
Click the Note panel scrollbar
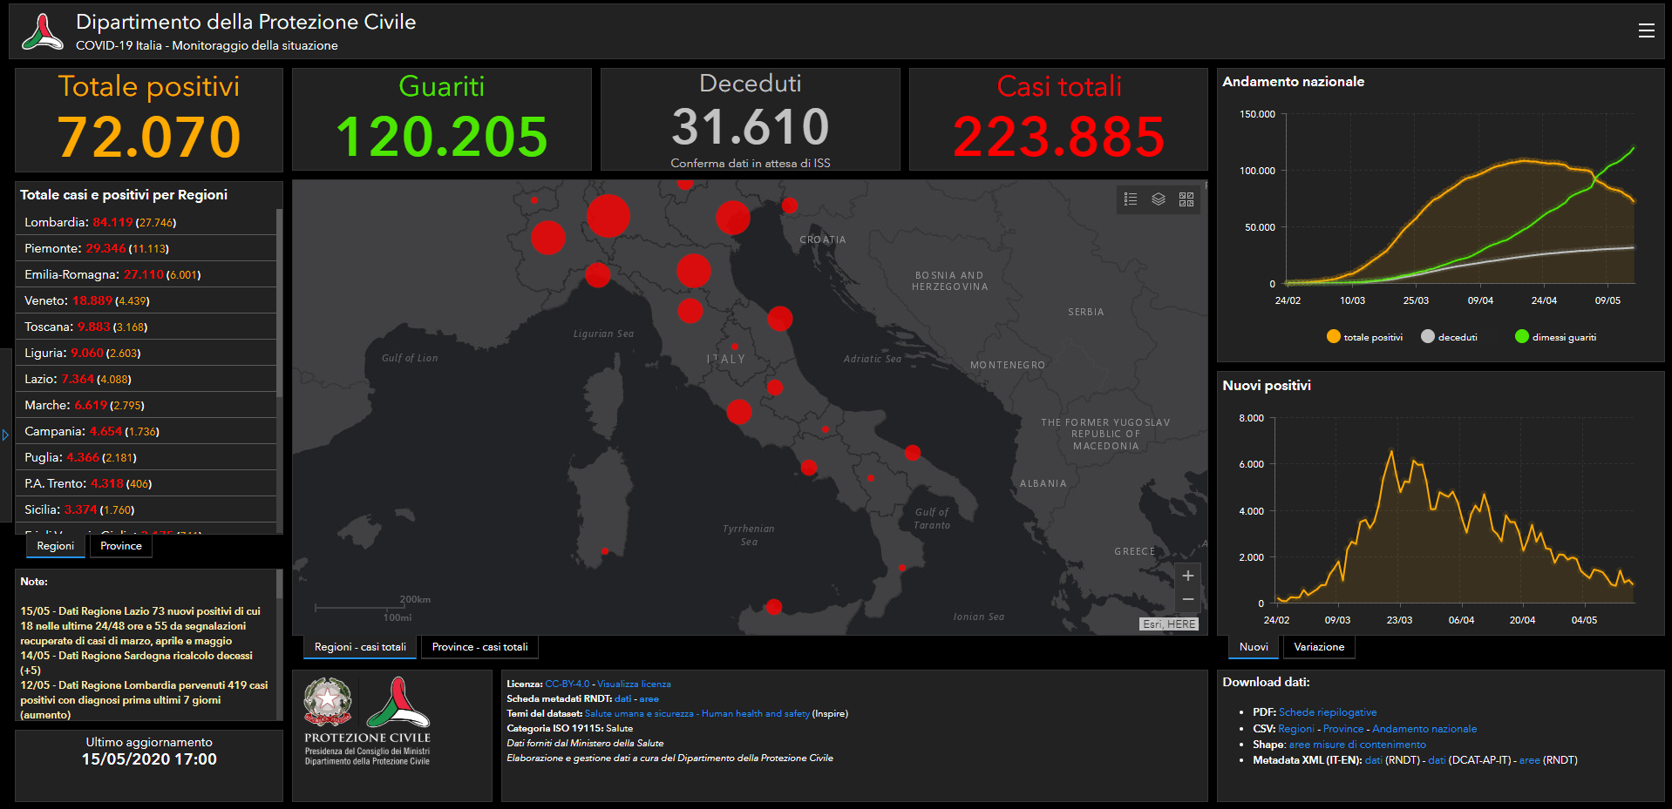pos(280,584)
